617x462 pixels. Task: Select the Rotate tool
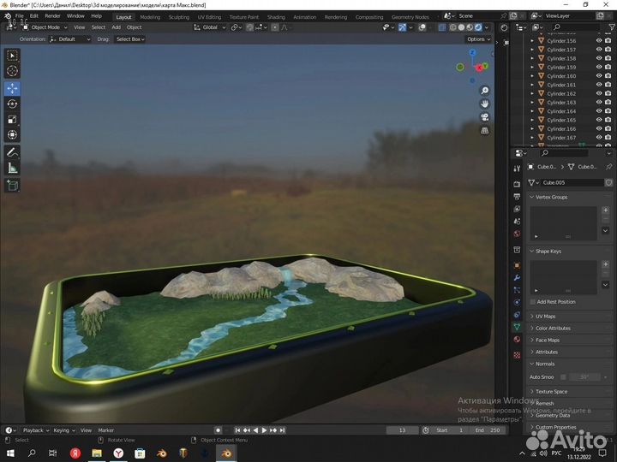click(12, 104)
